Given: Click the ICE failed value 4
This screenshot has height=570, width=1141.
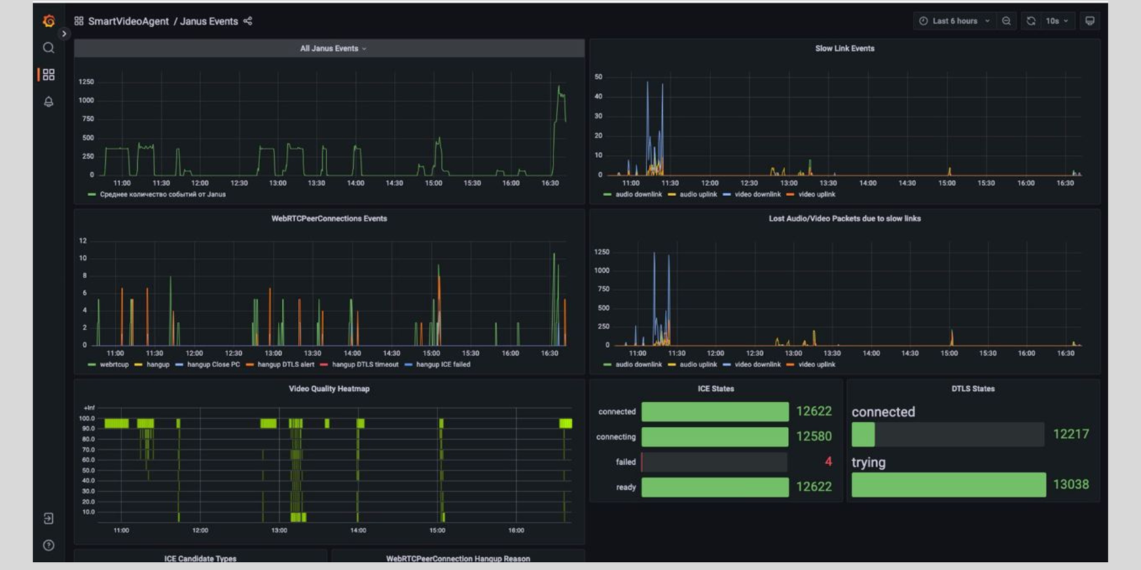Looking at the screenshot, I should pyautogui.click(x=829, y=462).
